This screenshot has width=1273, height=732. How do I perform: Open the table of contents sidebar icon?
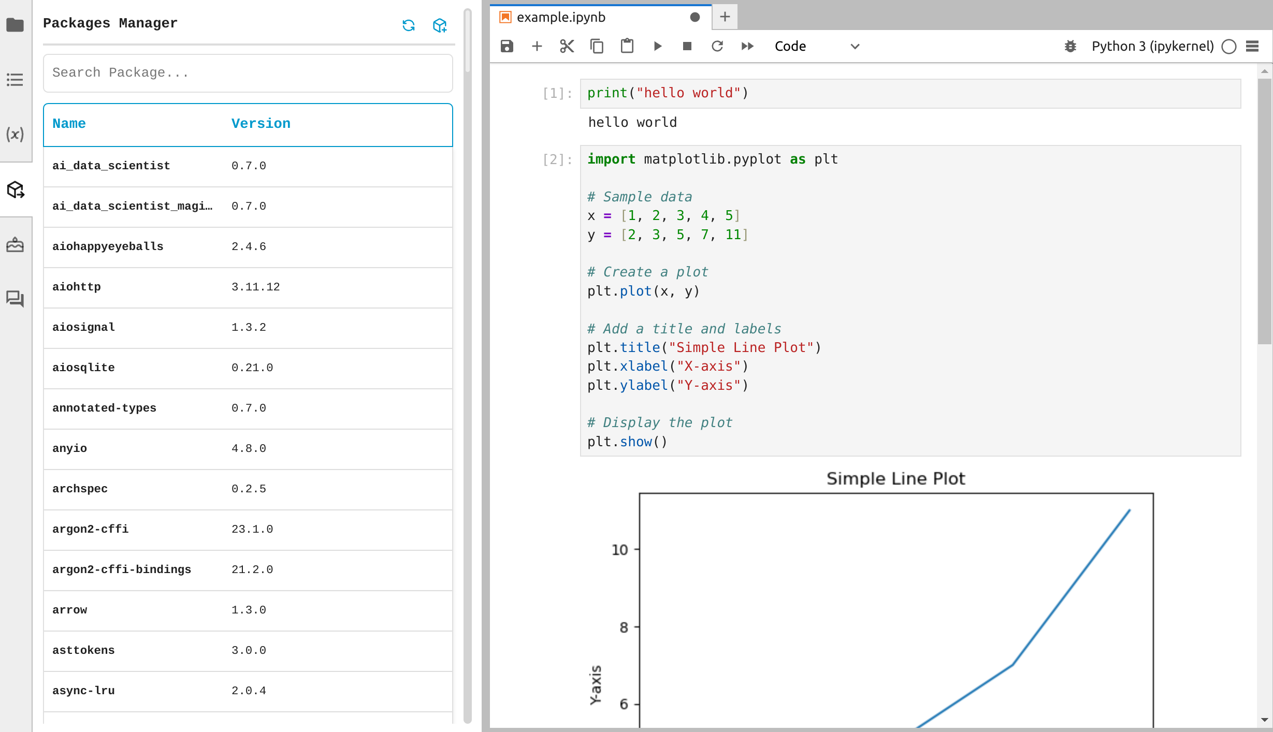click(15, 80)
